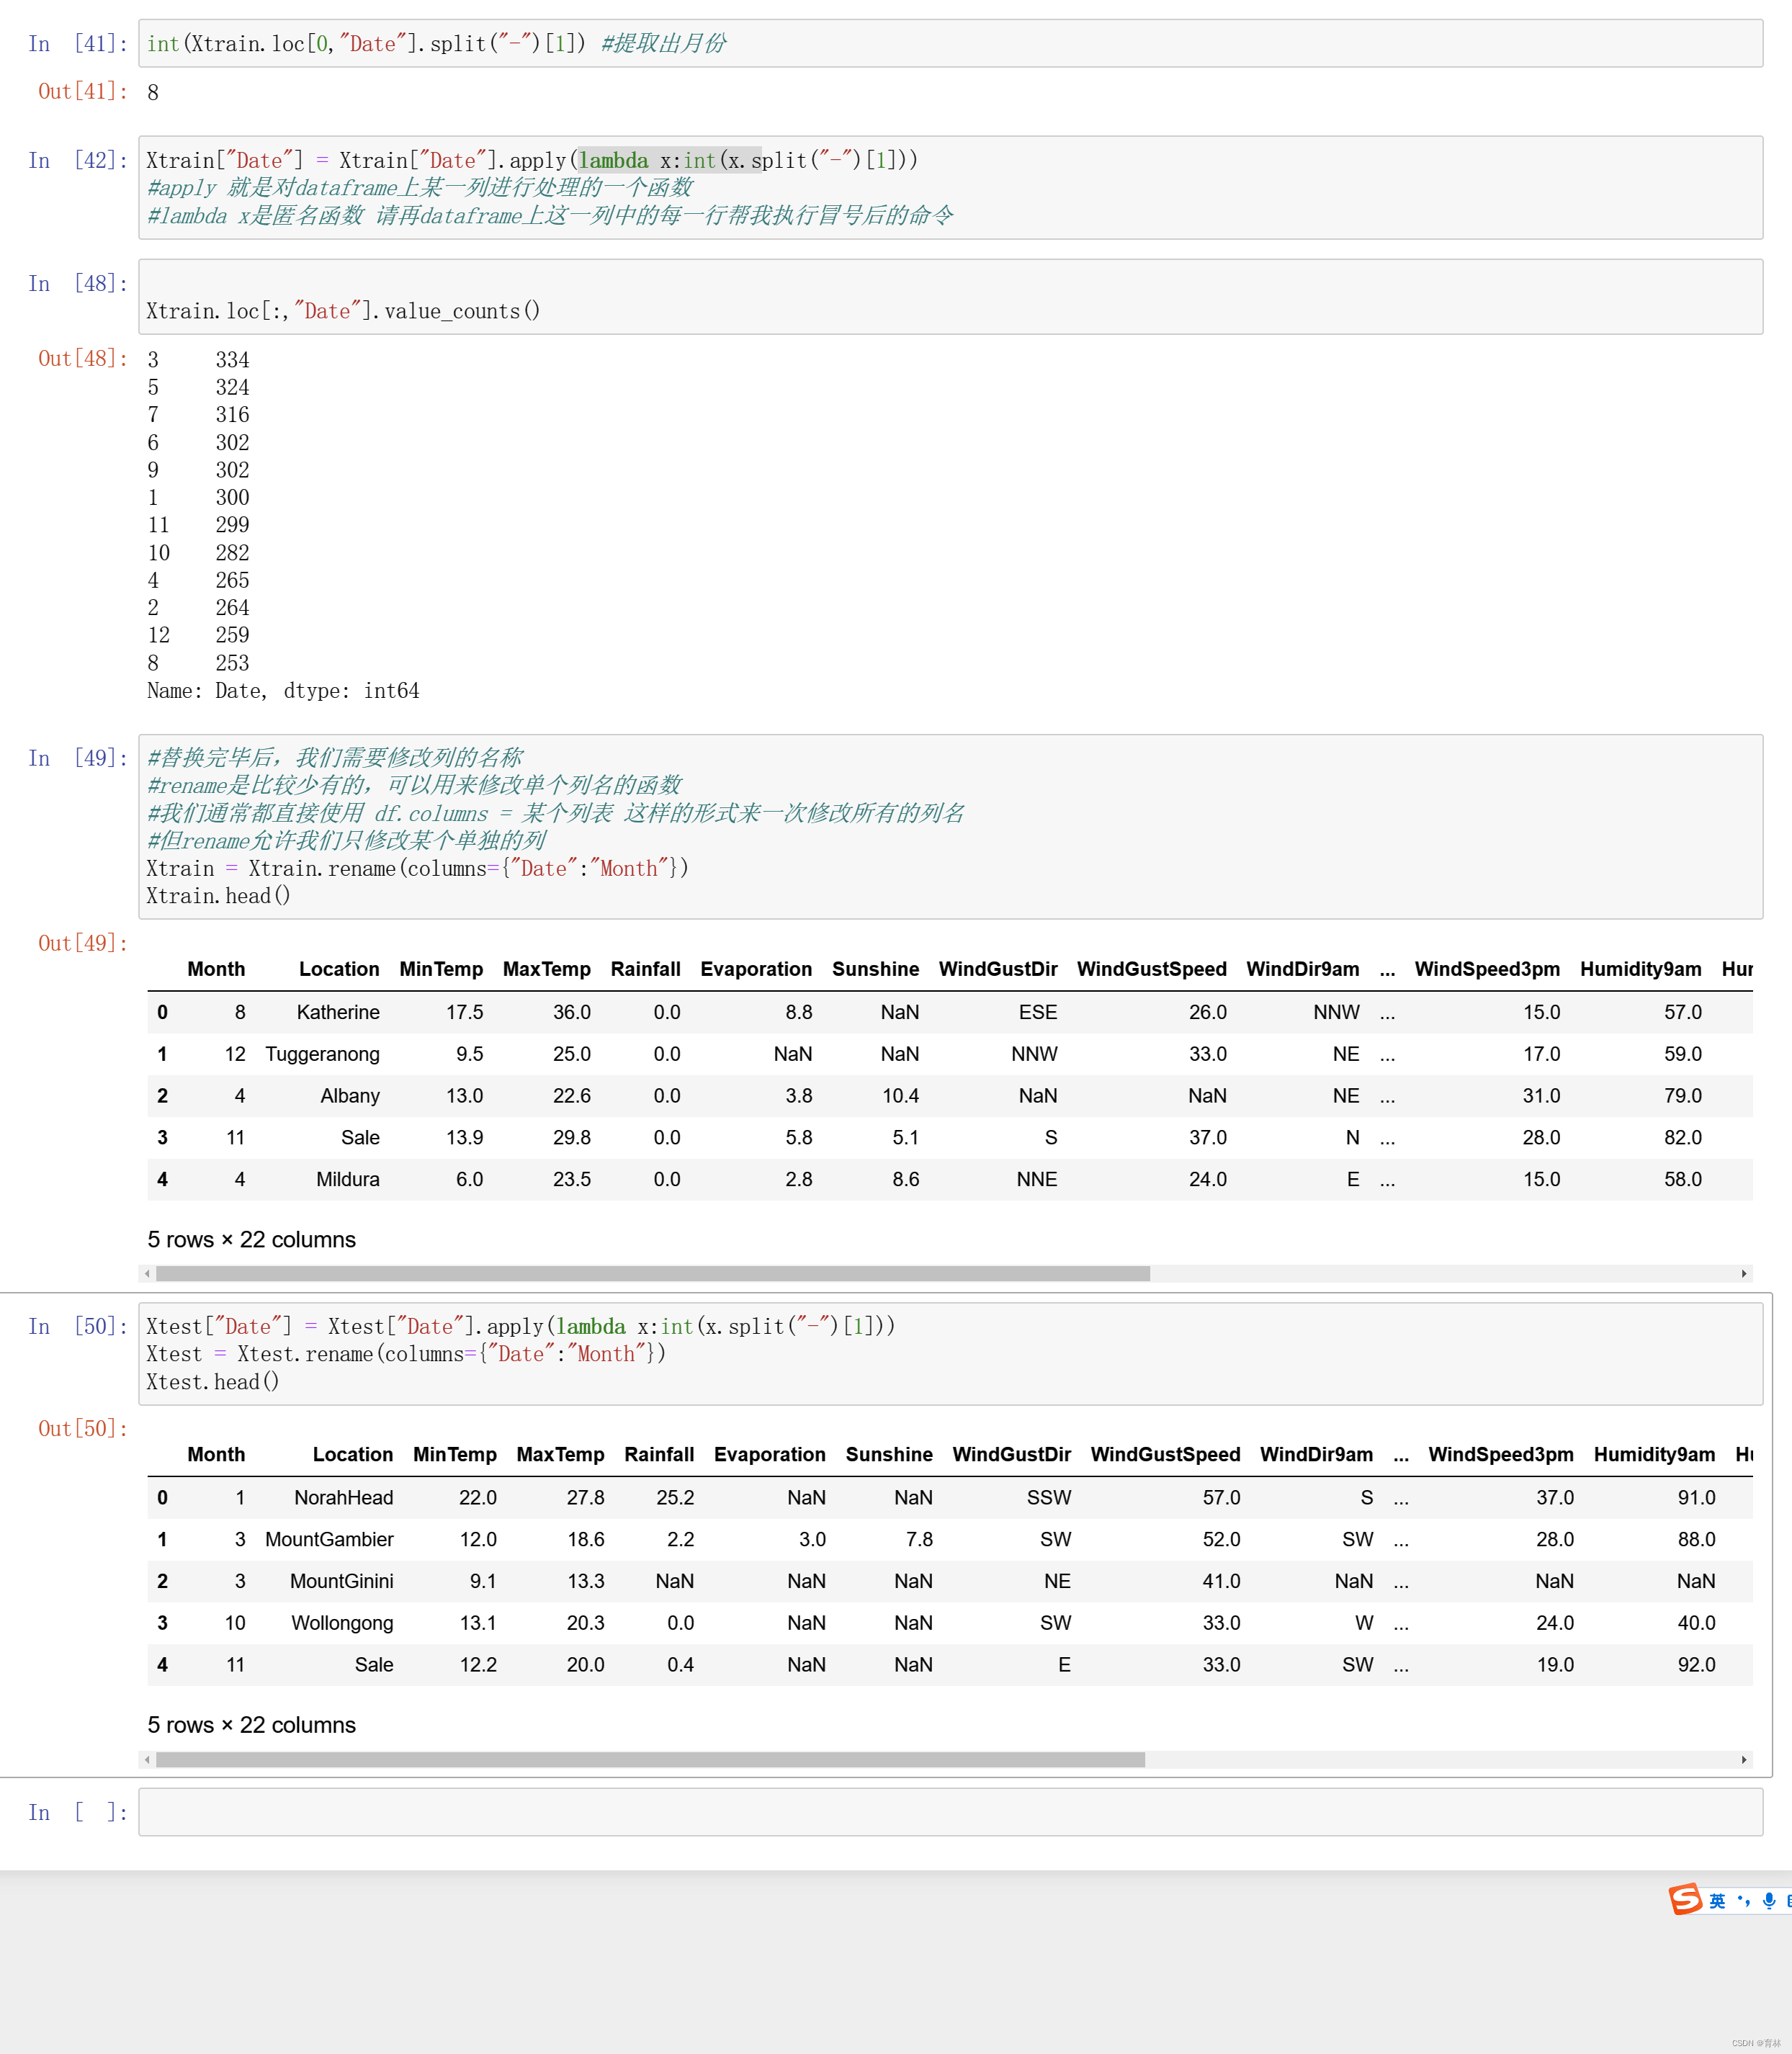Click Location header in Out[49] table
The height and width of the screenshot is (2054, 1792).
(339, 969)
